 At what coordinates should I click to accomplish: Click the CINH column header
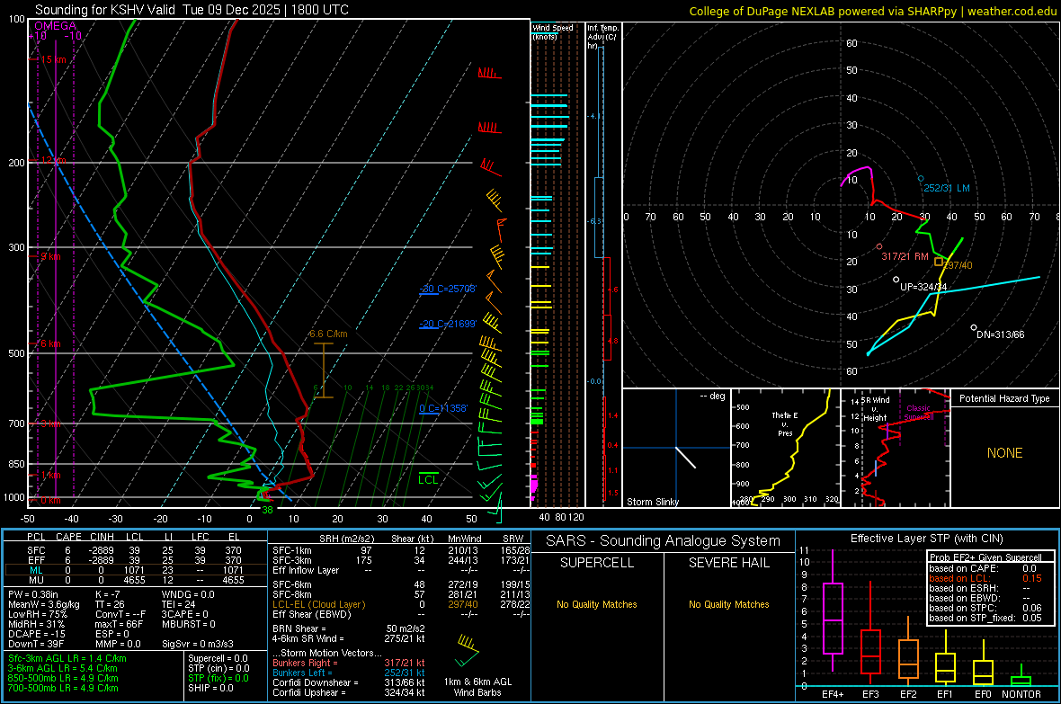[x=102, y=537]
